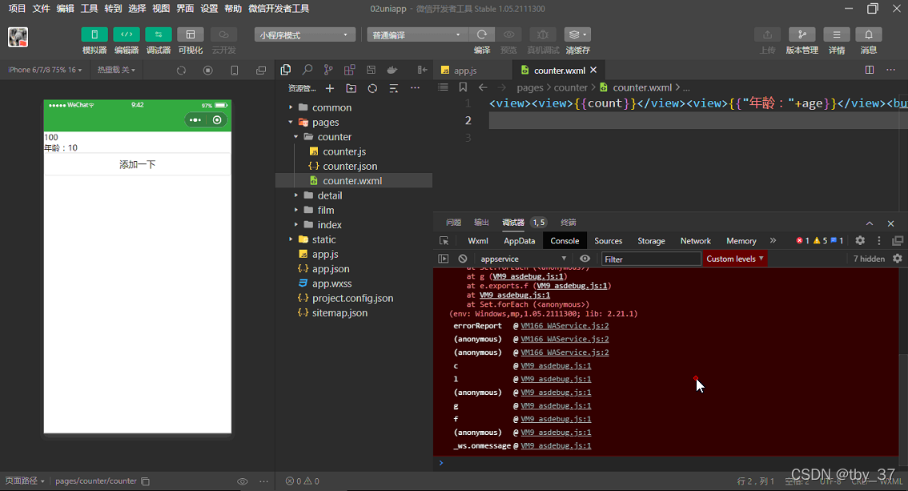Switch to the 终端 panel tab

[x=568, y=223]
